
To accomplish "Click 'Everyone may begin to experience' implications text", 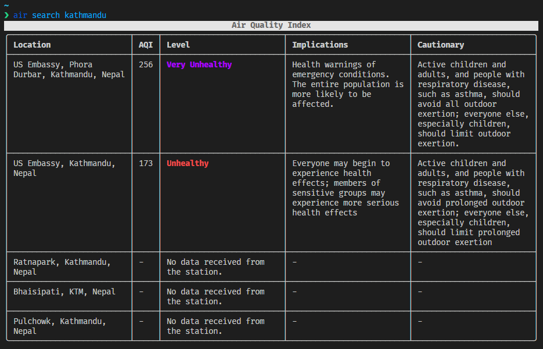I will [347, 188].
